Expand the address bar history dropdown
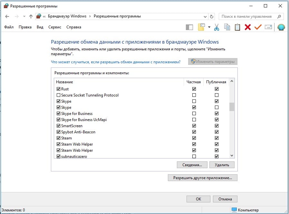Screen dimensions: 289x214 205,16
